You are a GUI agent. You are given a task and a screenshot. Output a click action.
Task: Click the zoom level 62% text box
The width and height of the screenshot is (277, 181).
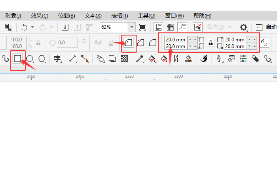pos(114,27)
